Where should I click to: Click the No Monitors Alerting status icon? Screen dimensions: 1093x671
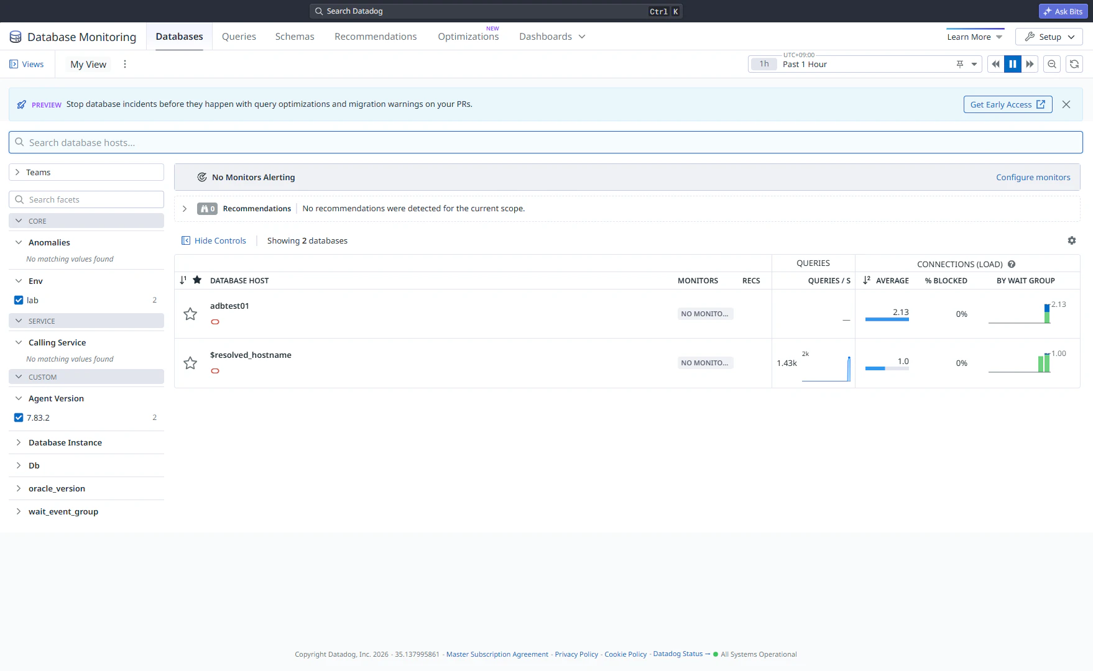(202, 177)
